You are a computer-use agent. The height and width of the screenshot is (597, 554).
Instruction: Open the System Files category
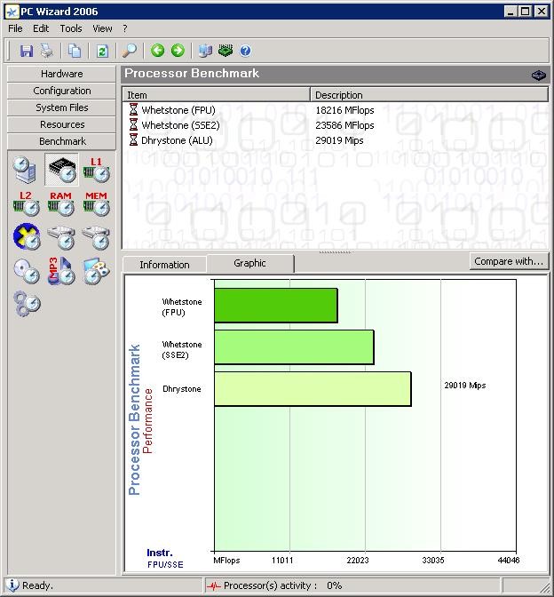[x=61, y=107]
